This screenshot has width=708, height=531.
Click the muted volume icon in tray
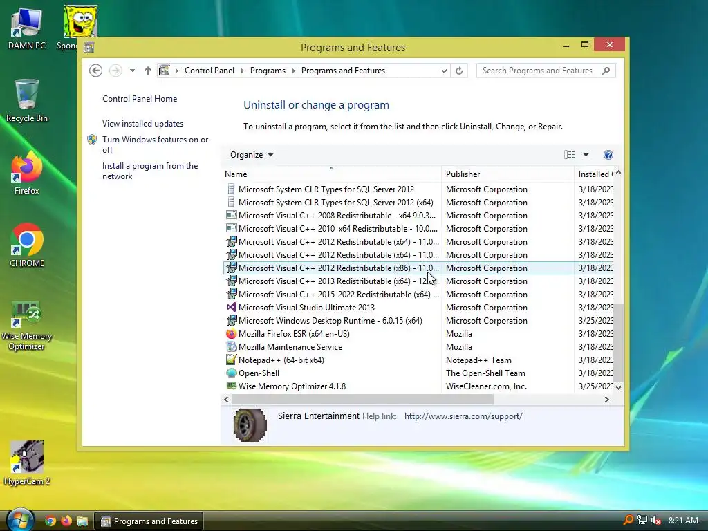(x=656, y=520)
